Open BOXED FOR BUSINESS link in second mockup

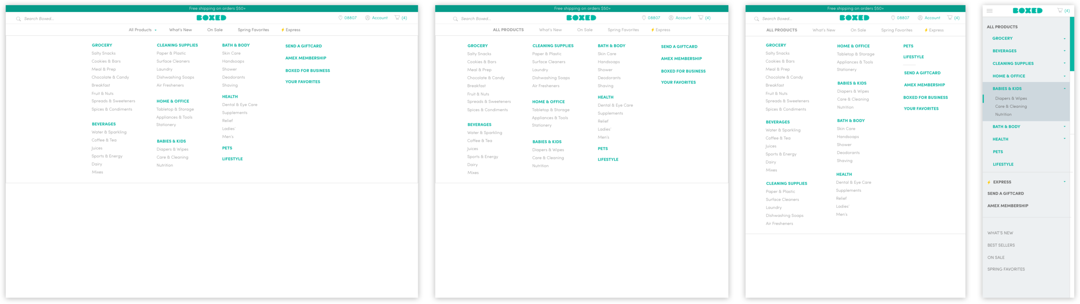[683, 72]
